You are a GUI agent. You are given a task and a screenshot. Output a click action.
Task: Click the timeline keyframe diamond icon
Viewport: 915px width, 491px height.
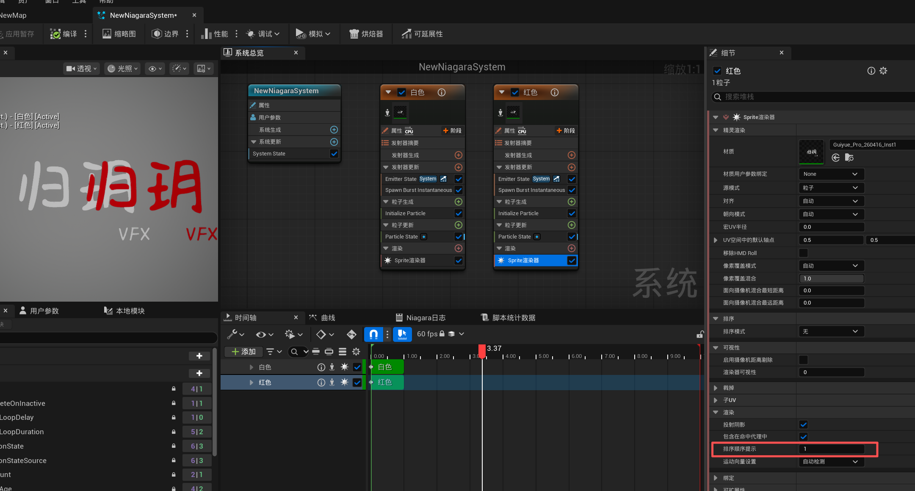[321, 334]
